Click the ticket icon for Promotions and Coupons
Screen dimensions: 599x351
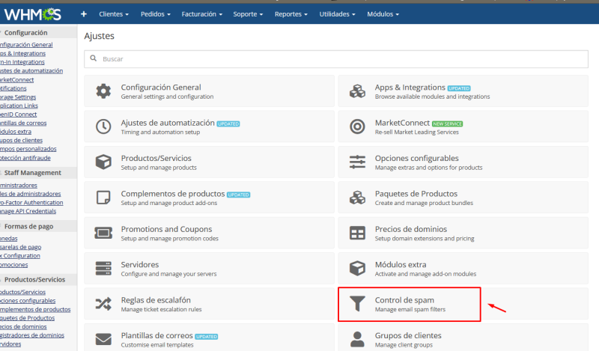103,233
